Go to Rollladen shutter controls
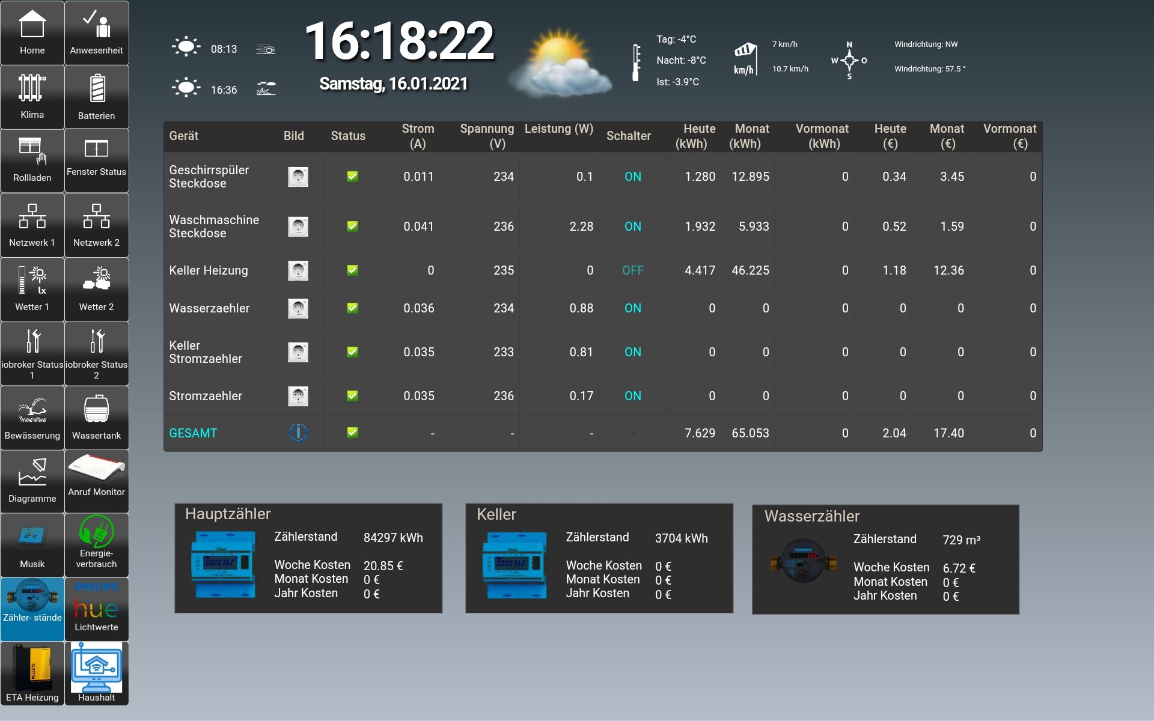1154x721 pixels. pos(32,160)
